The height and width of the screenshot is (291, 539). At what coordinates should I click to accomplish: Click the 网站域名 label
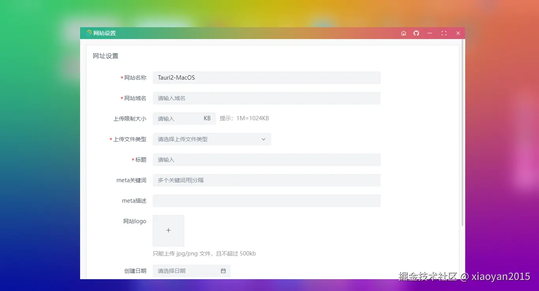click(x=135, y=98)
